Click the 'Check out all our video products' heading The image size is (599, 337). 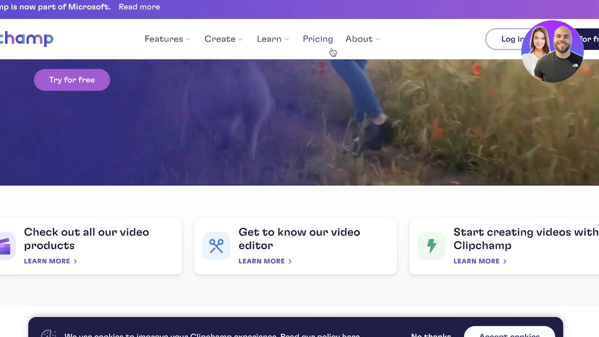click(86, 239)
